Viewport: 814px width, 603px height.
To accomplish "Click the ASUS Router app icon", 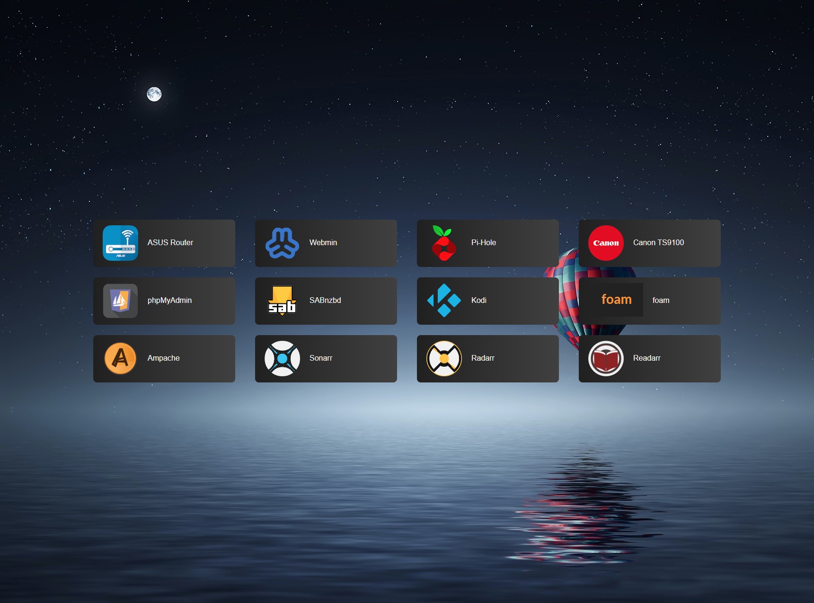I will coord(121,243).
